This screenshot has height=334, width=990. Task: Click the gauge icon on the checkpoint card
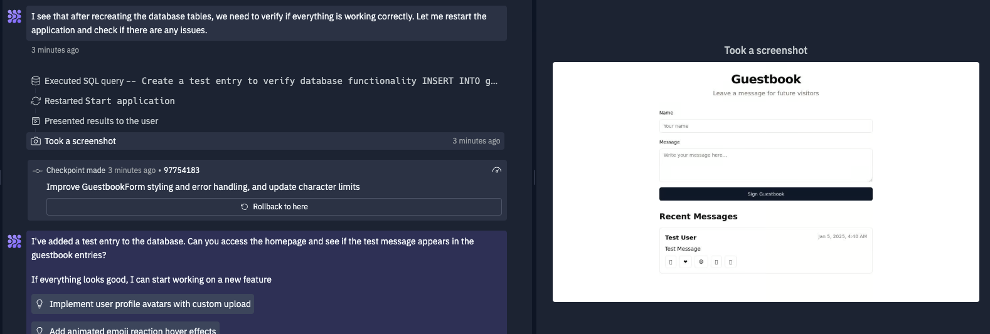(x=497, y=170)
